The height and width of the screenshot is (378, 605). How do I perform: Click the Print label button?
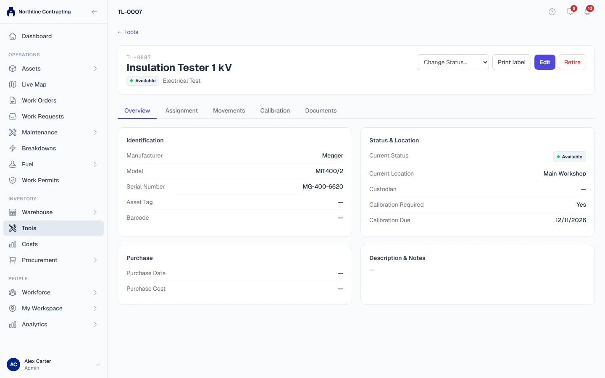512,62
